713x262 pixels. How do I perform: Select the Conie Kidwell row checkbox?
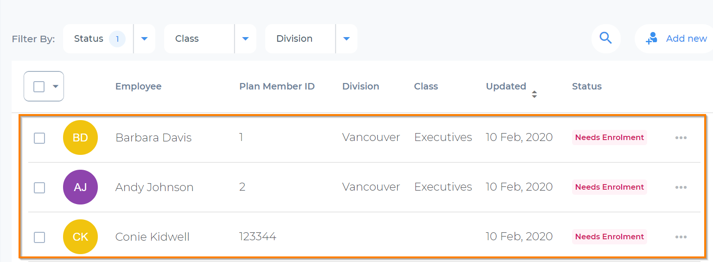point(39,237)
